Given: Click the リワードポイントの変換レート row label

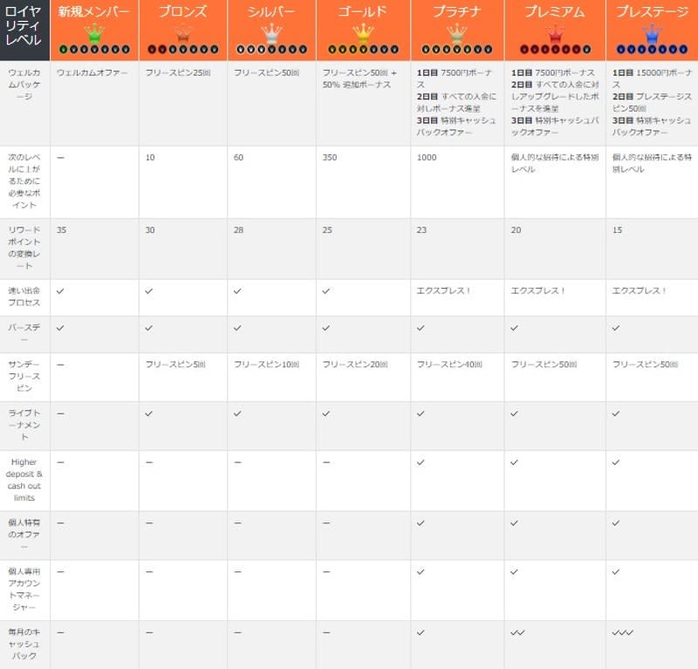Looking at the screenshot, I should tap(24, 248).
